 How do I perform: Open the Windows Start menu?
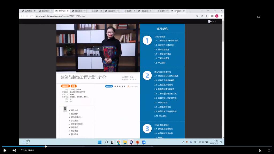tap(100, 142)
